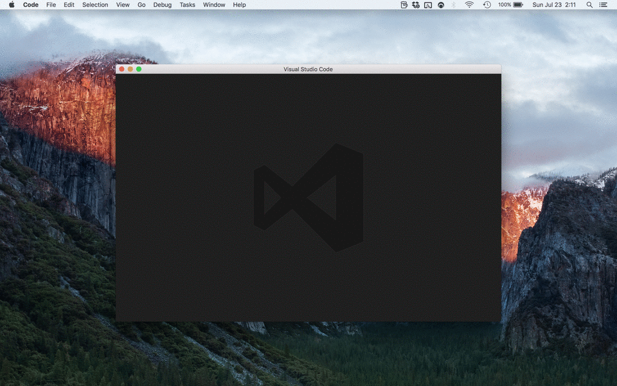Open the Go menu

[x=141, y=5]
